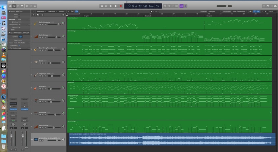The image size is (278, 152).
Task: Add a new track with the plus button
Action: (33, 15)
